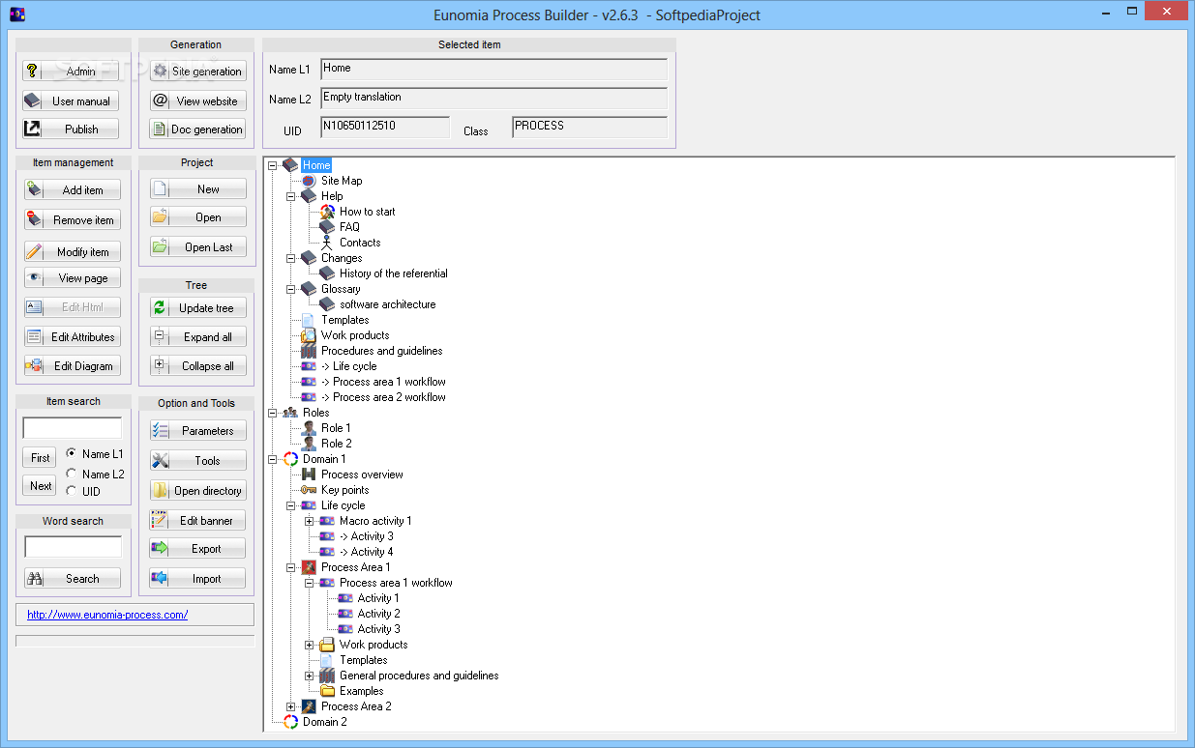The image size is (1195, 748).
Task: Click the Export button
Action: point(197,548)
